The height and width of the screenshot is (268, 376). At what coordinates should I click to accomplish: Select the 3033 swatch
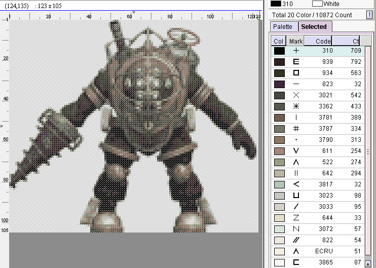[x=279, y=207]
